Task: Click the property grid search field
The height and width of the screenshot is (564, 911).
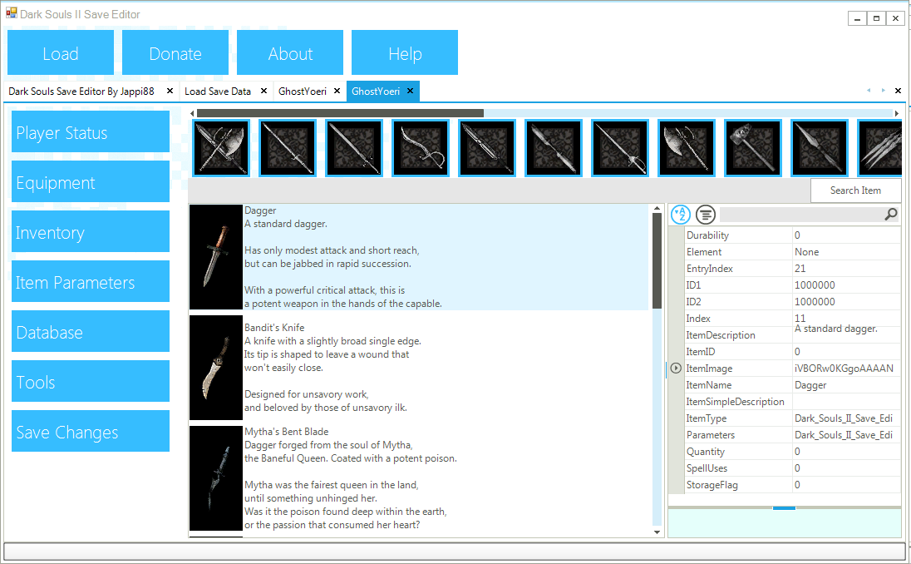Action: (x=801, y=215)
